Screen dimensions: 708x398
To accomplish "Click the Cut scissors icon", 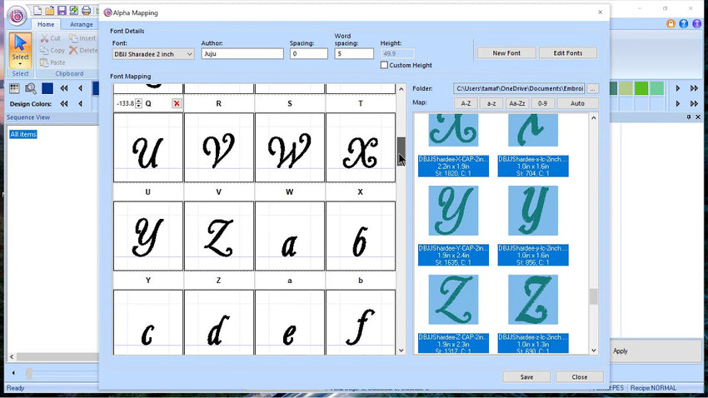I will [x=45, y=38].
